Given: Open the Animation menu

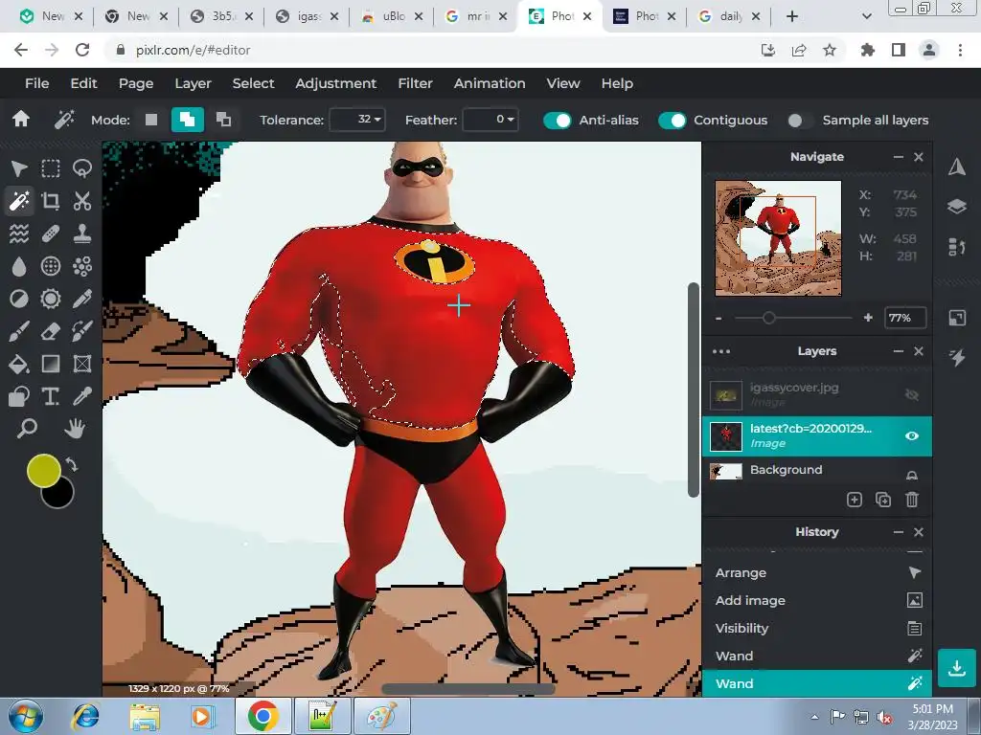Looking at the screenshot, I should coord(490,83).
